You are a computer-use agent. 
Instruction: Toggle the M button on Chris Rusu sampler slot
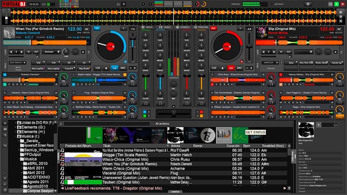click(263, 75)
